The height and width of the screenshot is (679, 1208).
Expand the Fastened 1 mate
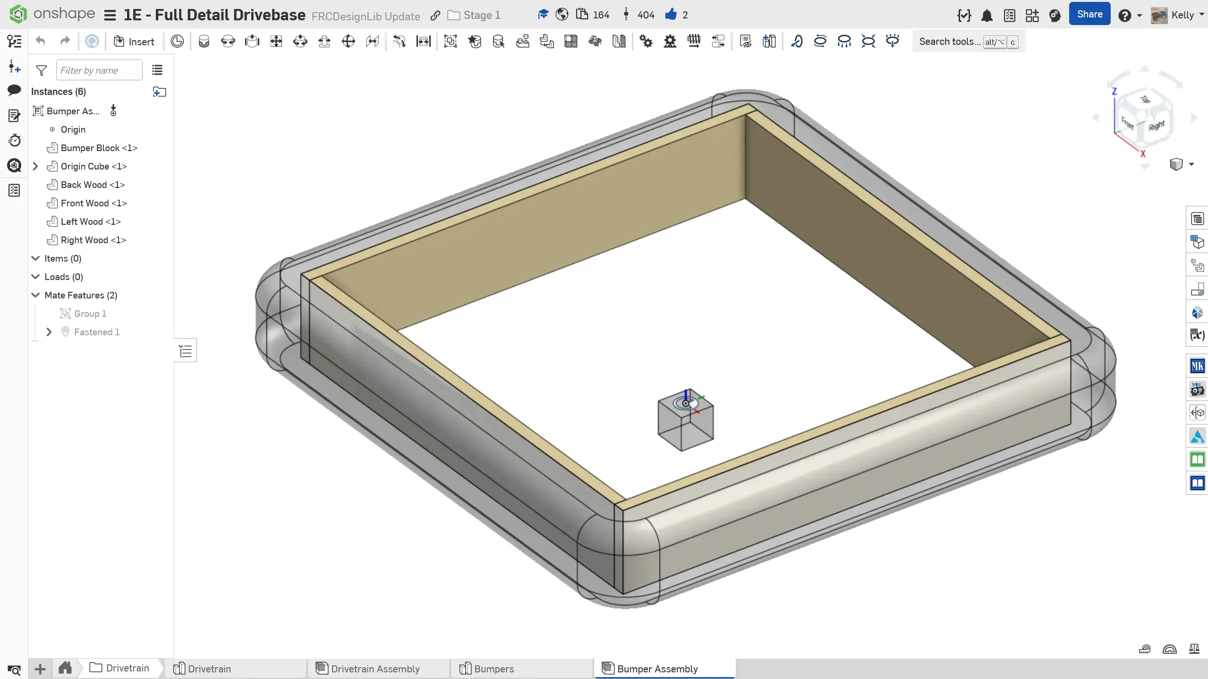coord(49,332)
